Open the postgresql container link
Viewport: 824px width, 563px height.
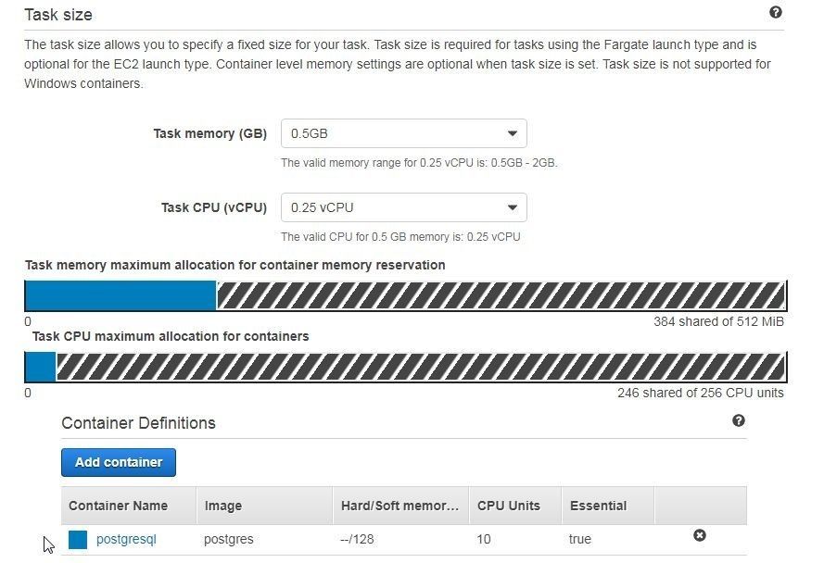(x=126, y=539)
